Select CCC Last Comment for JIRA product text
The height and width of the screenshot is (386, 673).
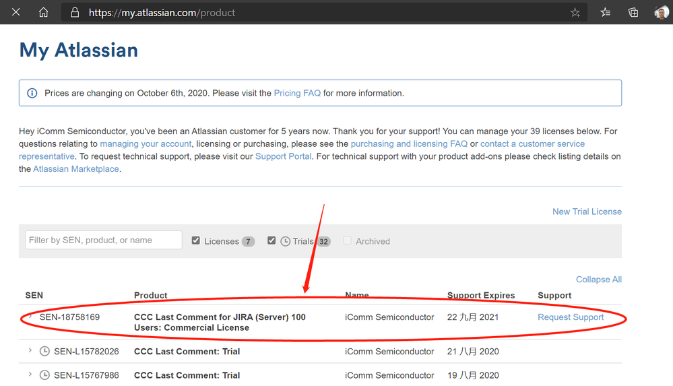click(220, 323)
